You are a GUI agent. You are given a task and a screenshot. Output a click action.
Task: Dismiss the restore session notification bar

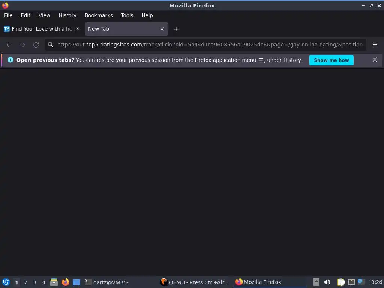click(x=375, y=60)
